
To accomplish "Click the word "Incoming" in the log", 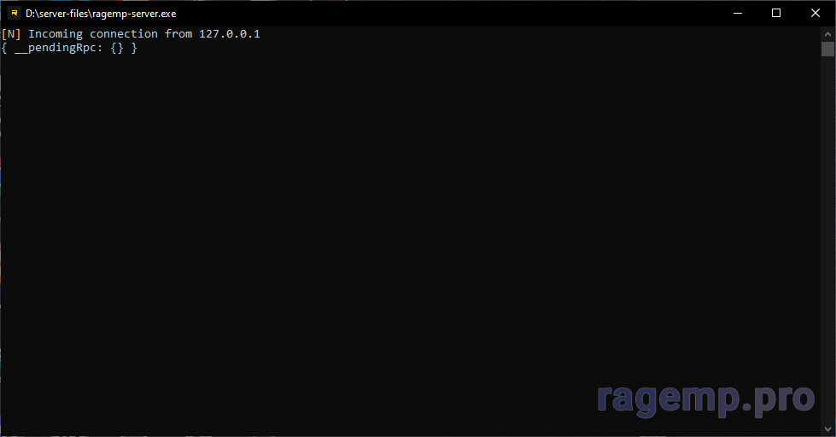I will [x=56, y=34].
